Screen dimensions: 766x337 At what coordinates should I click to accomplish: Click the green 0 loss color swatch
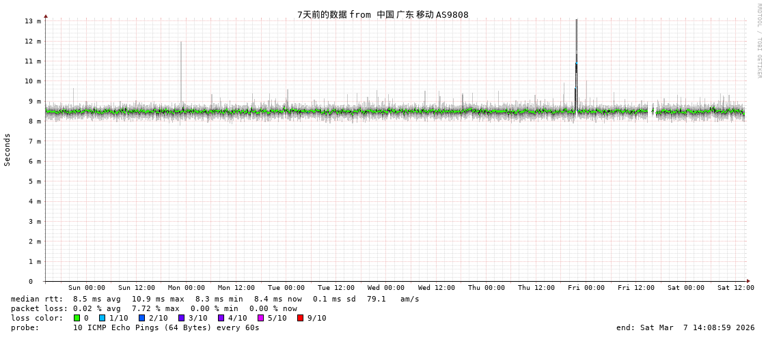(77, 318)
